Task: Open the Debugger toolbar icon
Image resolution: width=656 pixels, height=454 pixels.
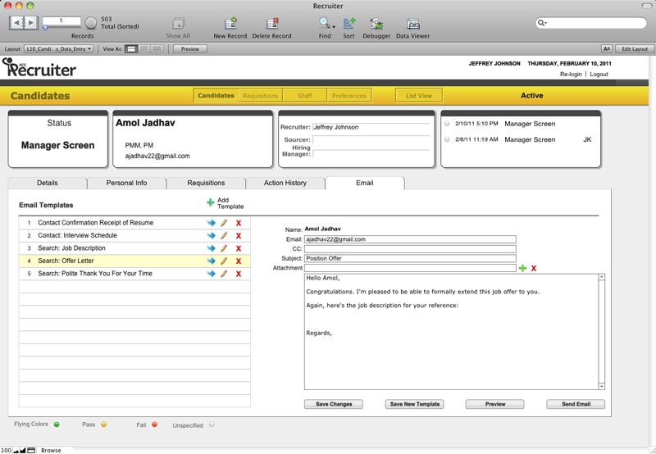Action: click(376, 24)
